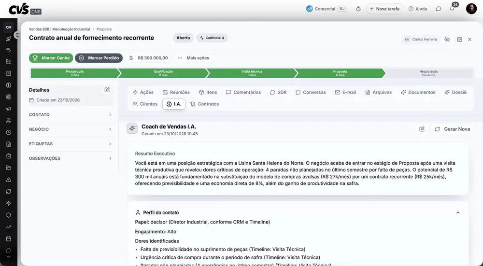The width and height of the screenshot is (483, 266).
Task: Click the Gerar Nova button
Action: click(x=453, y=129)
